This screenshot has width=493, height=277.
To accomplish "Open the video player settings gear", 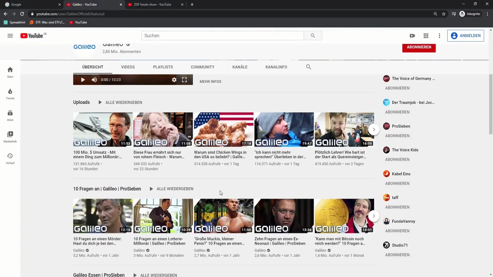I will coord(174,80).
